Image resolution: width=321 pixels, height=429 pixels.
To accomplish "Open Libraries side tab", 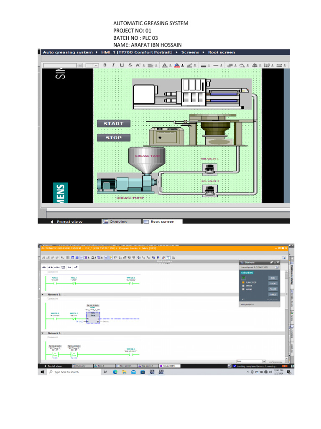I will point(292,333).
